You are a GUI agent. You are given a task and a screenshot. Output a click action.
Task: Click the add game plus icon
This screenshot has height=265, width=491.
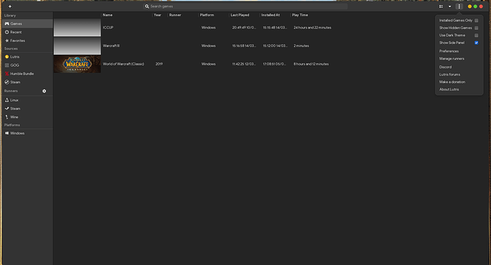pyautogui.click(x=10, y=6)
